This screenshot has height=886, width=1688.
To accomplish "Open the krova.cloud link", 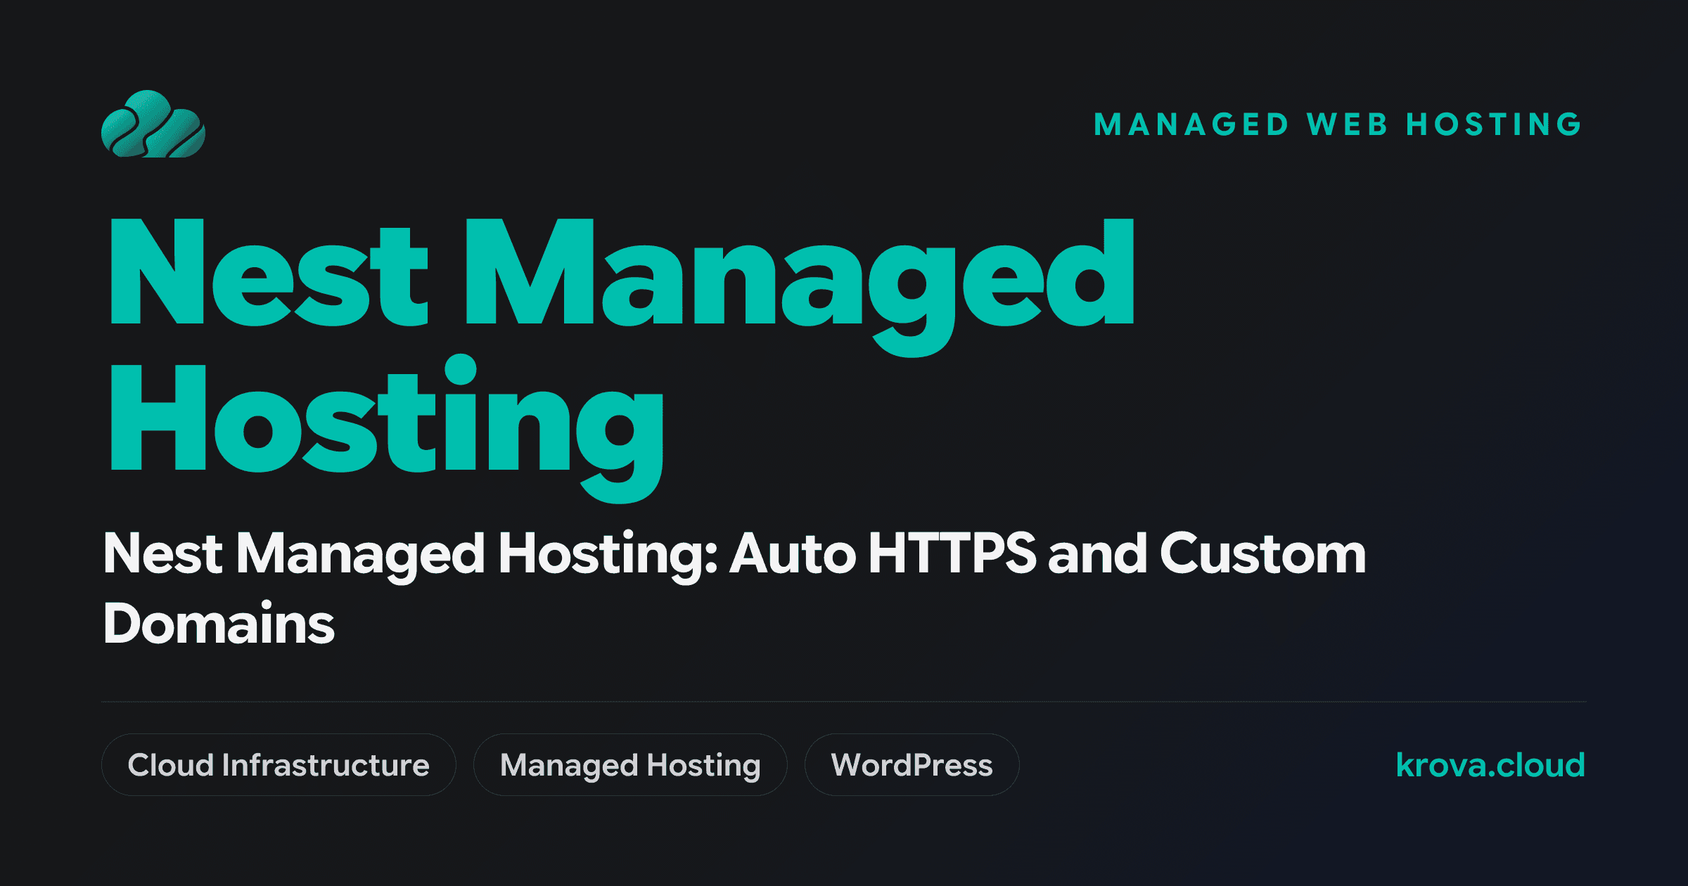I will [1490, 765].
